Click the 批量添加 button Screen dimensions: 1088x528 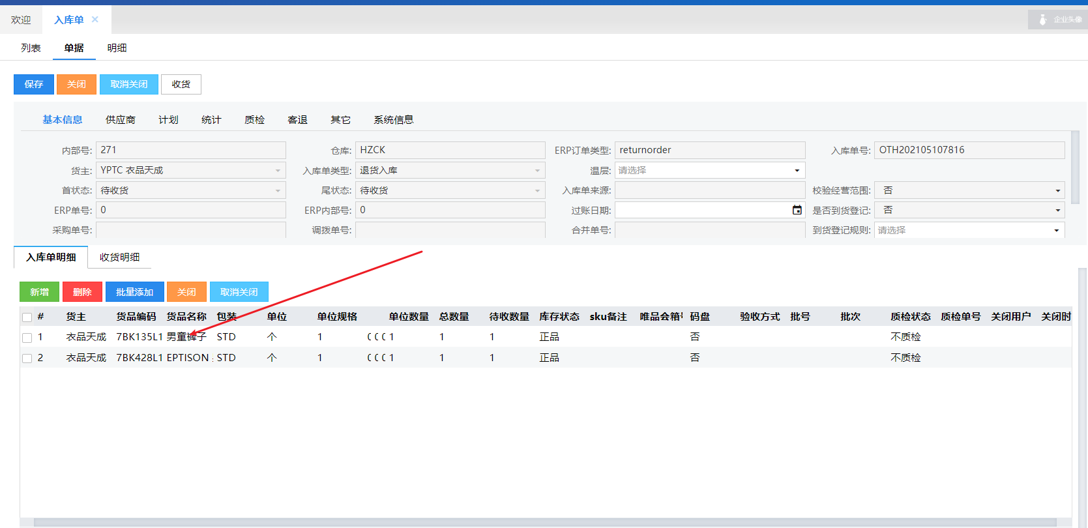coord(134,292)
